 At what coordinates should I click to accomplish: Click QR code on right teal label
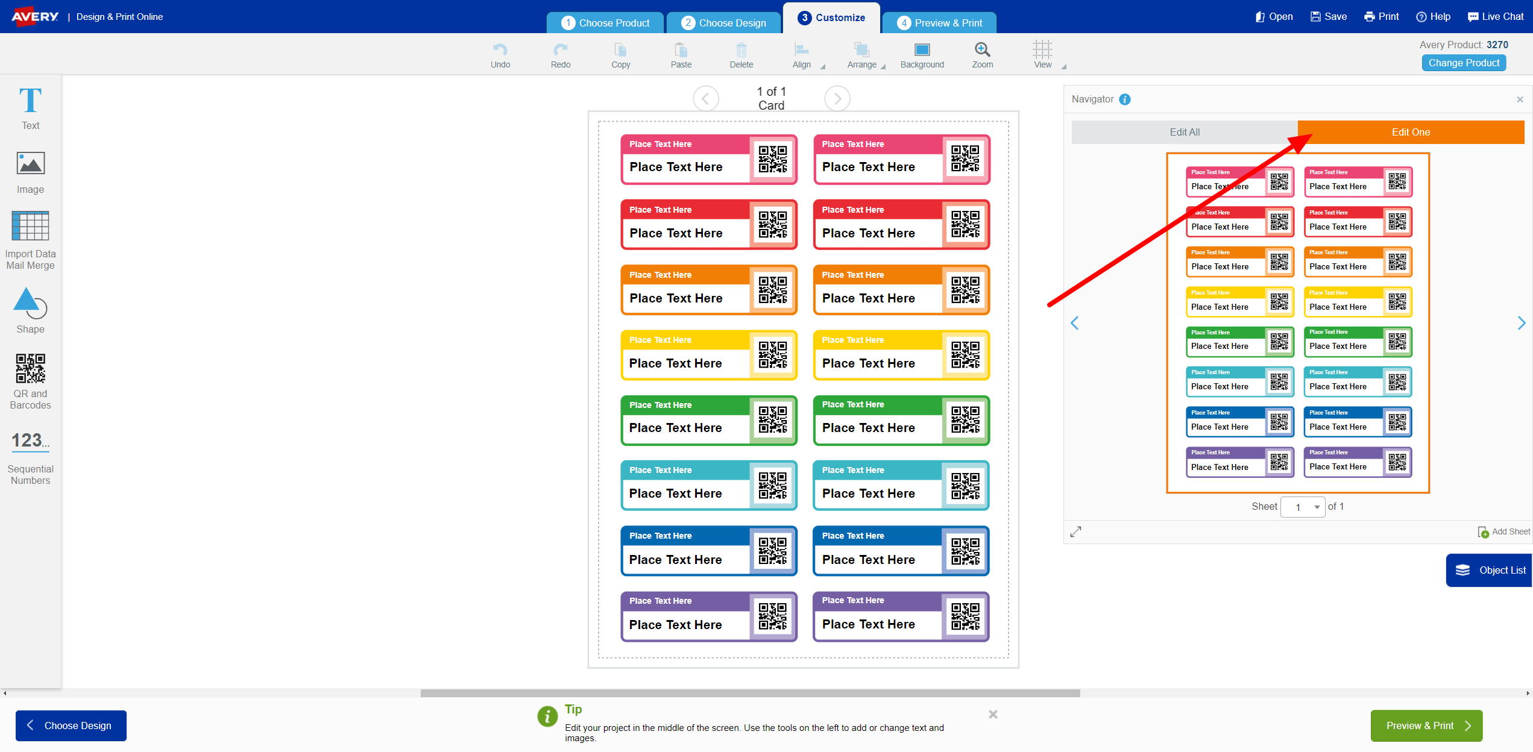(965, 486)
